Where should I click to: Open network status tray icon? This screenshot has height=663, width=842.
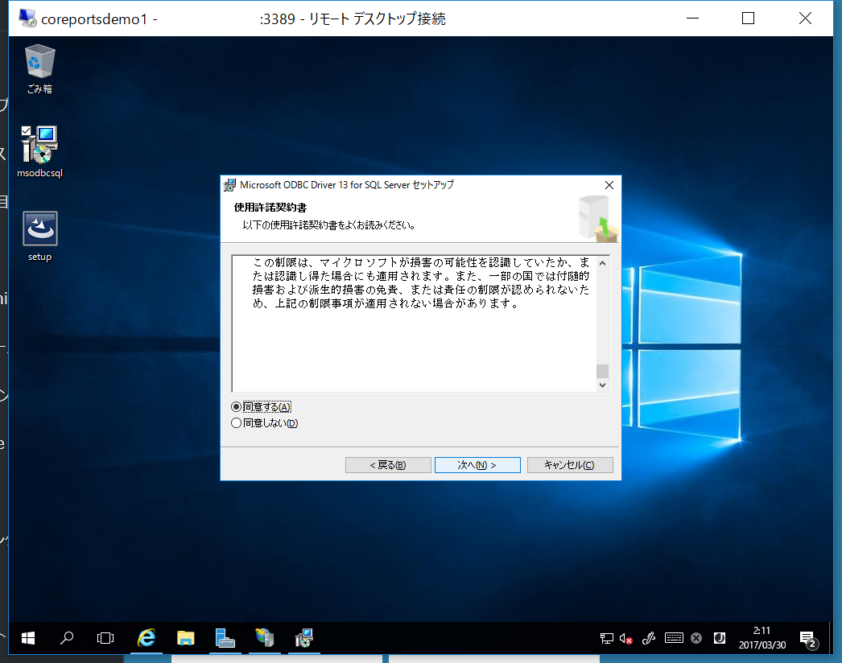(606, 638)
